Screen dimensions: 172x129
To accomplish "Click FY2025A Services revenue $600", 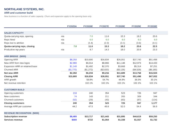I will 74,120.
